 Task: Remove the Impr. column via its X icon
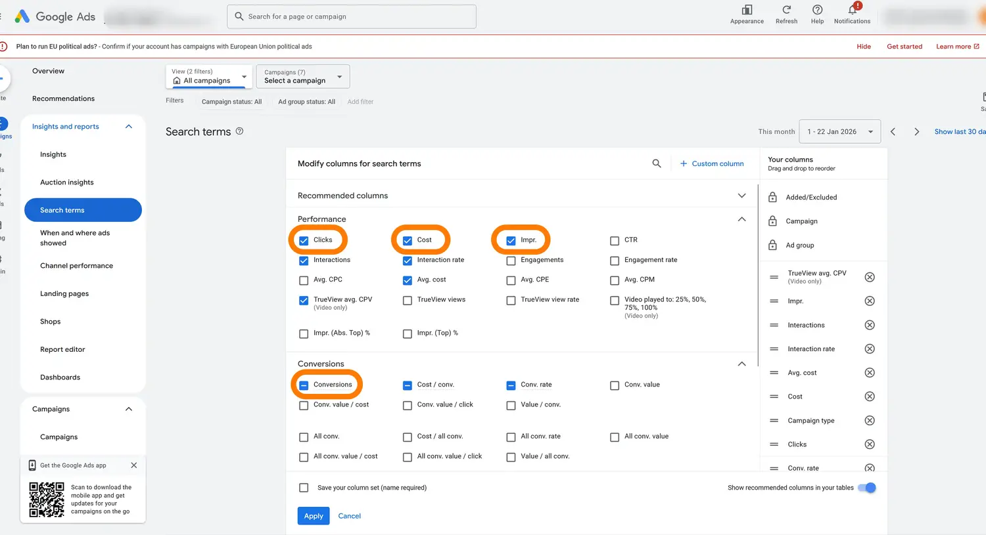tap(870, 301)
